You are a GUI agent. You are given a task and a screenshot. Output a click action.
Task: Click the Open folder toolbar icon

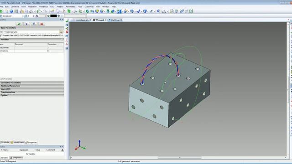click(x=21, y=11)
